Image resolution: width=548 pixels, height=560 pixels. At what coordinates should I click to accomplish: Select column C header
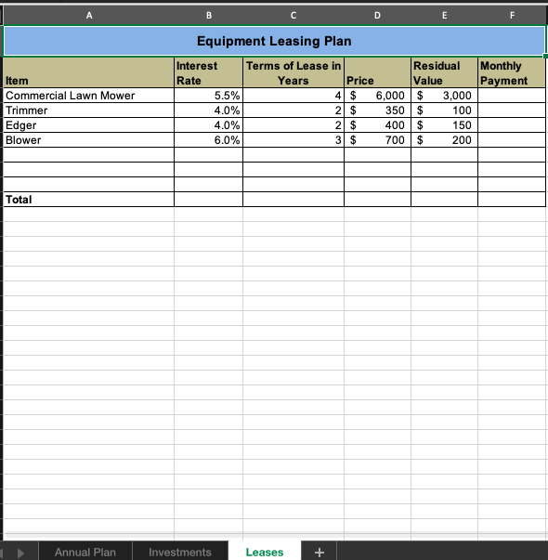point(294,16)
